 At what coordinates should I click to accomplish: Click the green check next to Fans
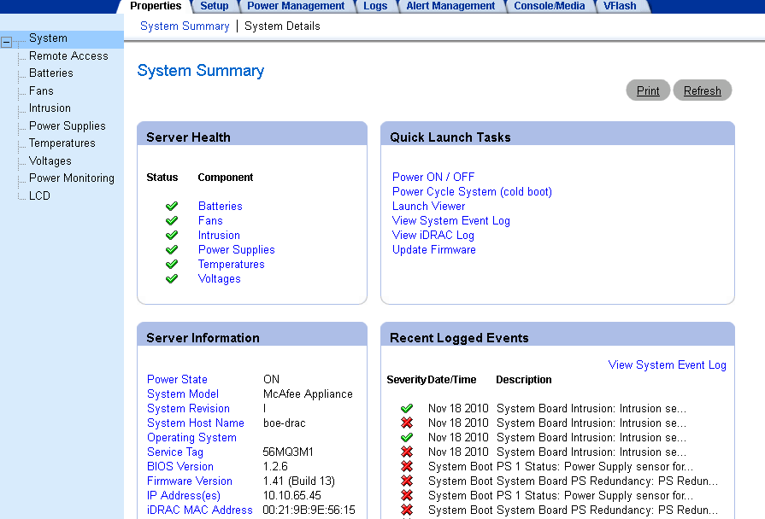(172, 221)
